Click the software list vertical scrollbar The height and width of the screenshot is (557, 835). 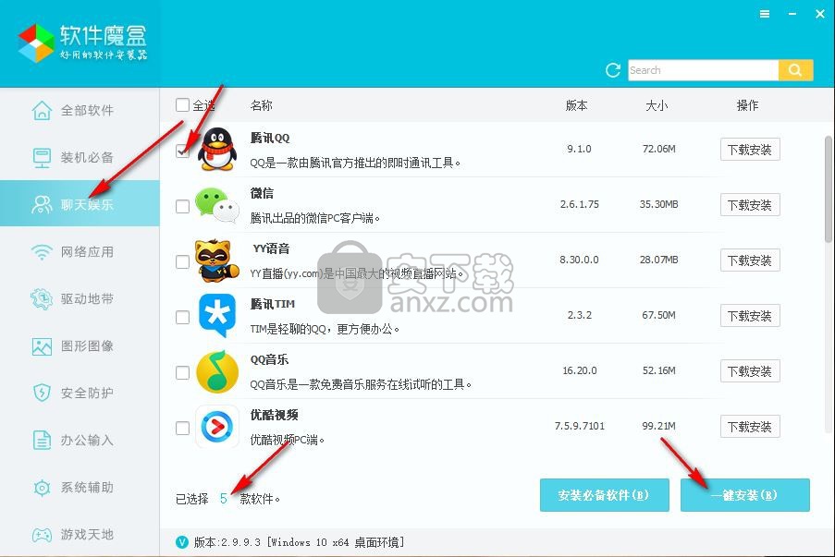pyautogui.click(x=829, y=188)
